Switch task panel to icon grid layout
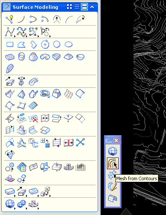The width and height of the screenshot is (166, 215). coord(69,7)
